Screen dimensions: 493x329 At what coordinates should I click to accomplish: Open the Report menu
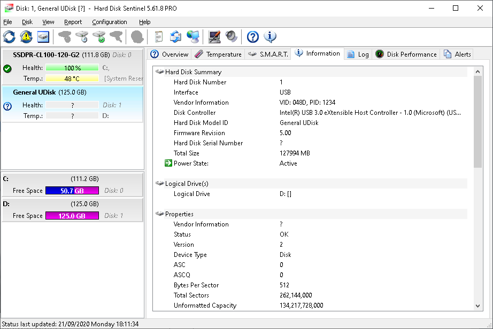pos(73,22)
